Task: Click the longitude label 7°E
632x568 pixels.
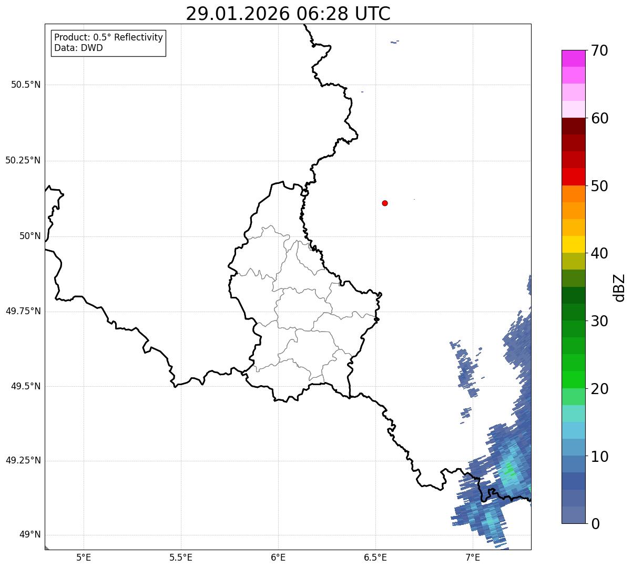Action: tap(473, 557)
